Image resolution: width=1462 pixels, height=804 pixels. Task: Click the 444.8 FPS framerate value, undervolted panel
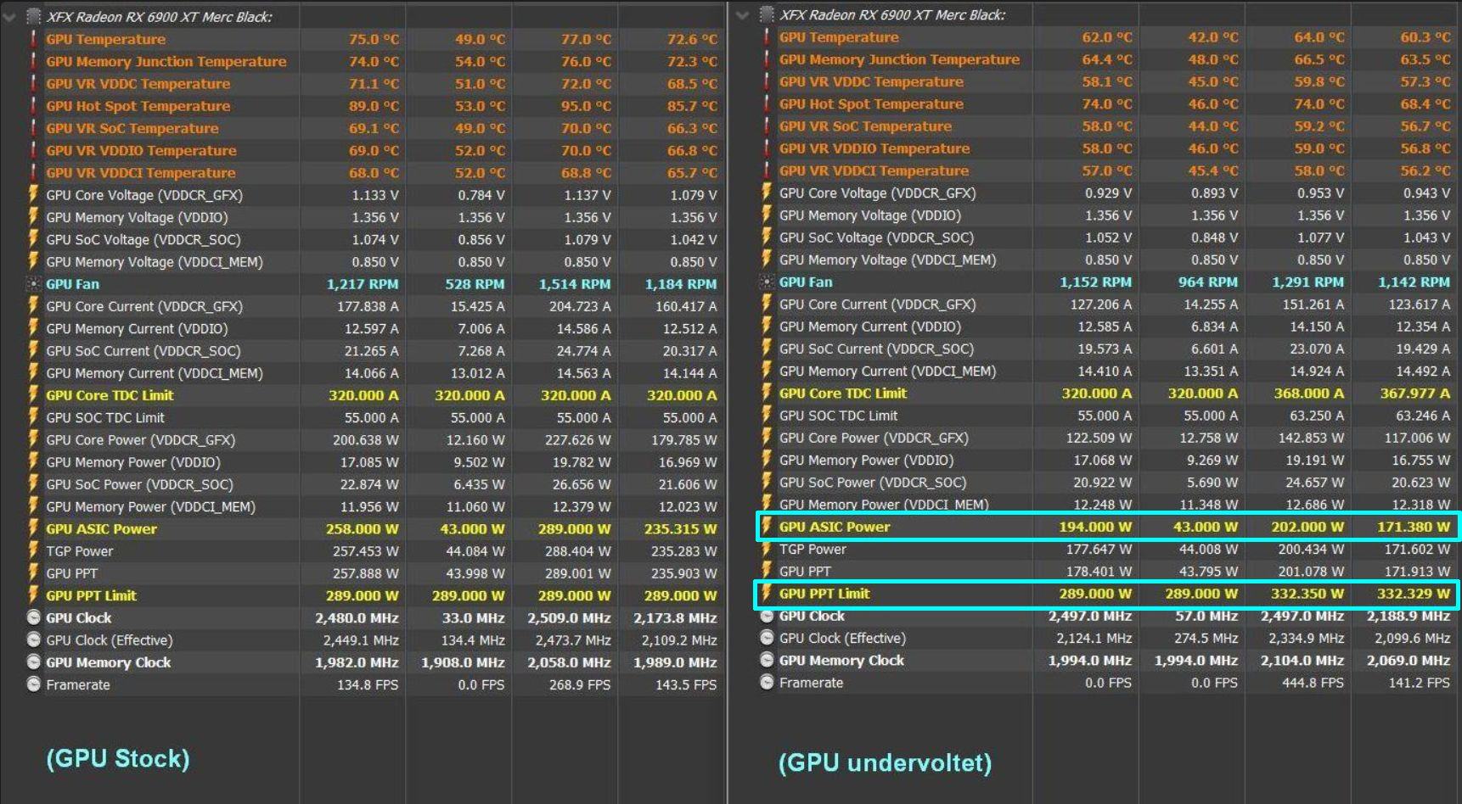[x=1313, y=683]
